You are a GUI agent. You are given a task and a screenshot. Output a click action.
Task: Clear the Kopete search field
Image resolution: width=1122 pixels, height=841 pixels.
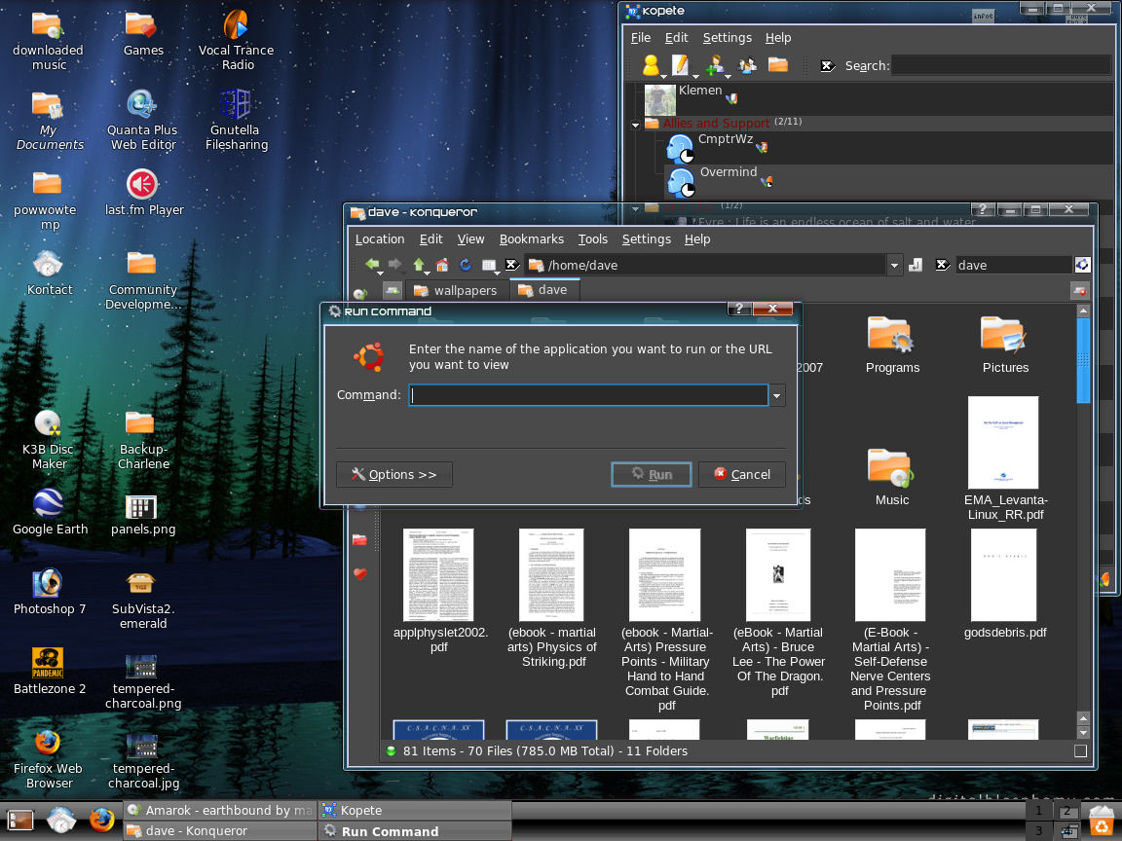coord(827,66)
